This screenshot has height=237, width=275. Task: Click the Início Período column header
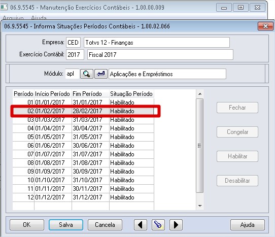53,94
